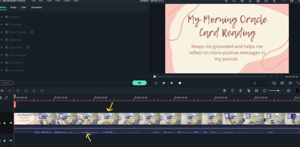This screenshot has height=147, width=300.
Task: Click the RESET button
Action: [x=7, y=83]
